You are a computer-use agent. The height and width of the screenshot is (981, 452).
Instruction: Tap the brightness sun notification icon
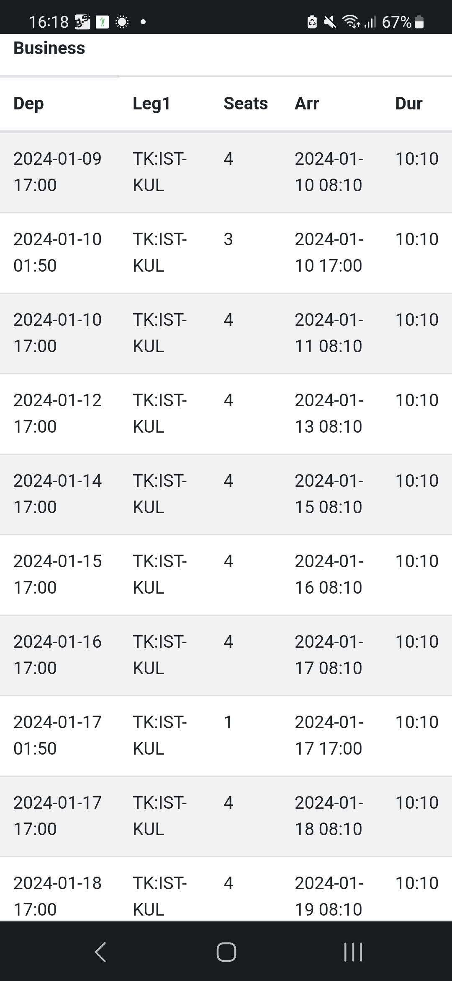click(122, 22)
